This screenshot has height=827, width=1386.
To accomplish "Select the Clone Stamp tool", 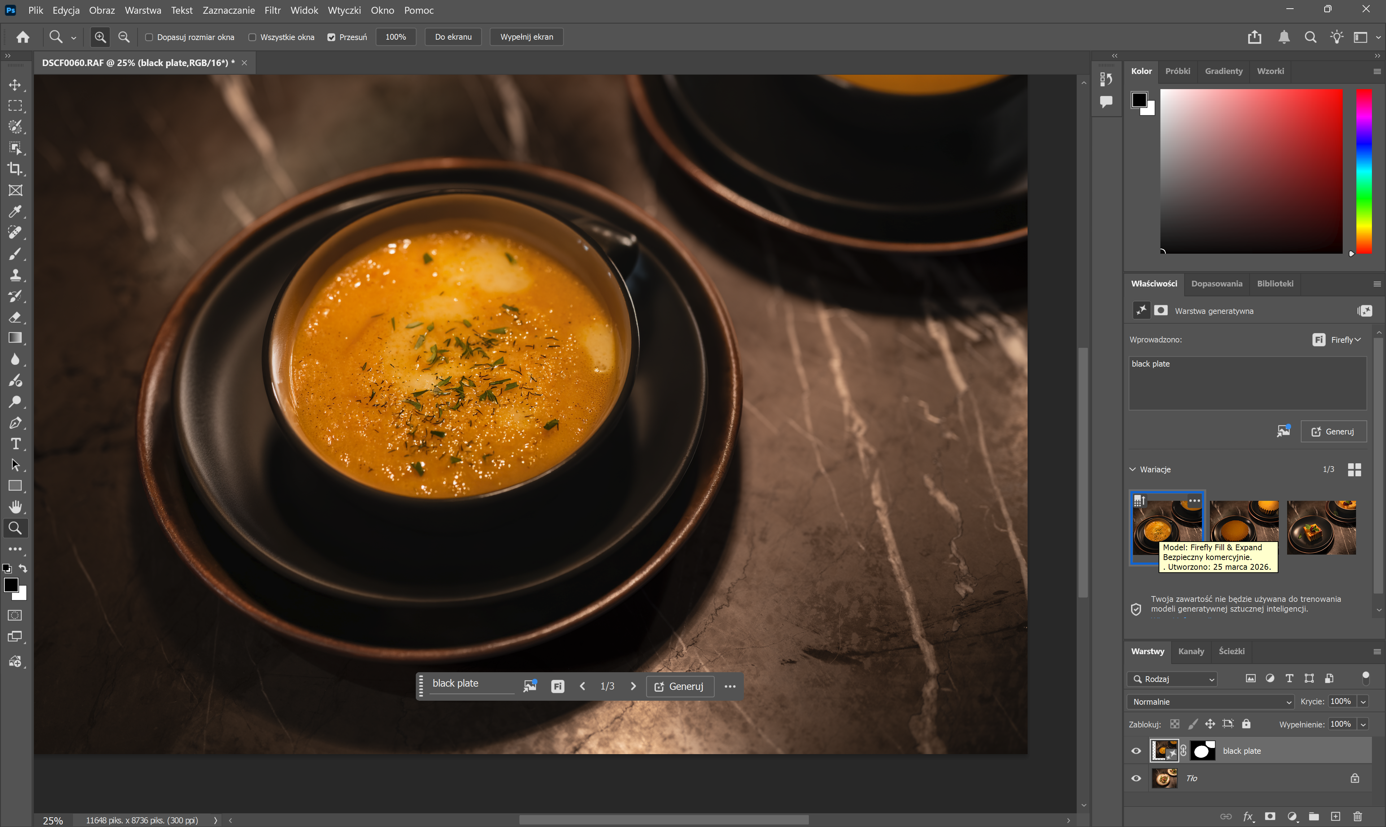I will (x=15, y=275).
